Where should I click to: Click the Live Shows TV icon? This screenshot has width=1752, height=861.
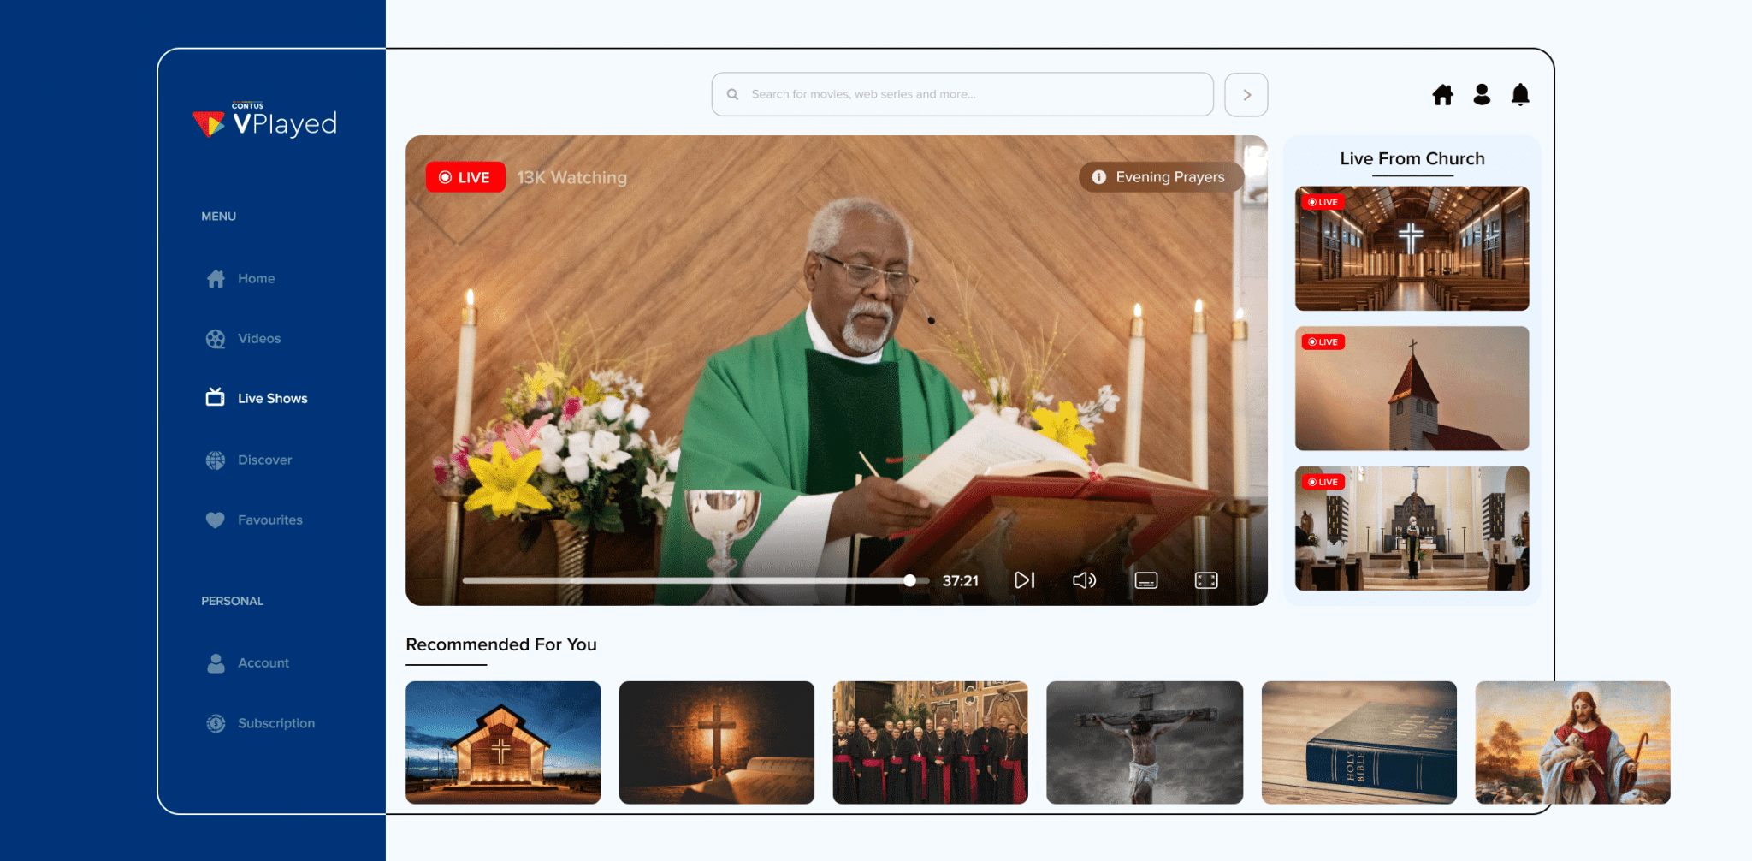[x=214, y=397]
